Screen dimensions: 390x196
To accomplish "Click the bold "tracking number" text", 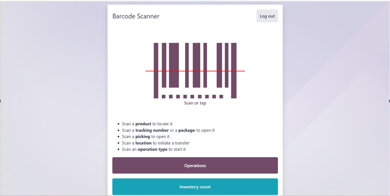I will (x=152, y=130).
